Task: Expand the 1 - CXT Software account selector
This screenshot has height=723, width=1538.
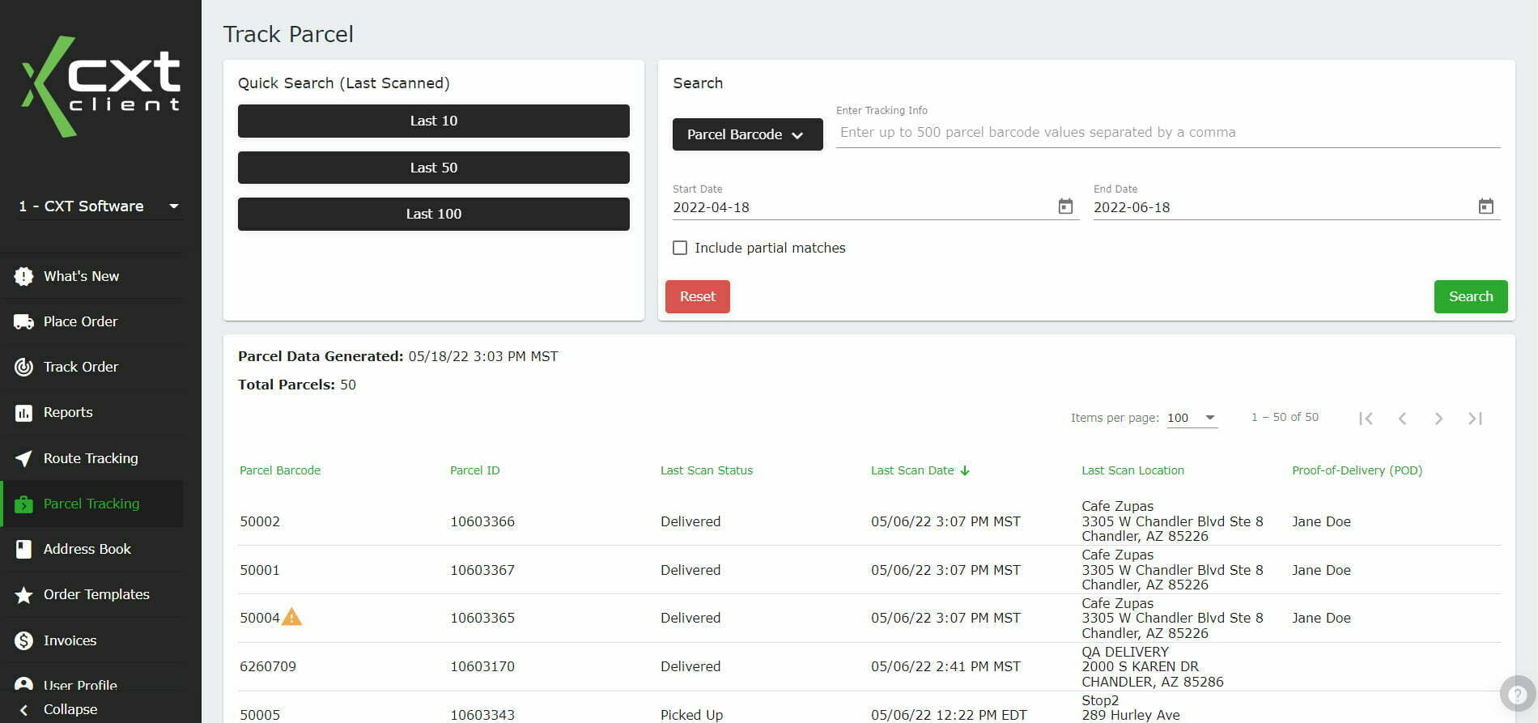Action: [x=99, y=206]
